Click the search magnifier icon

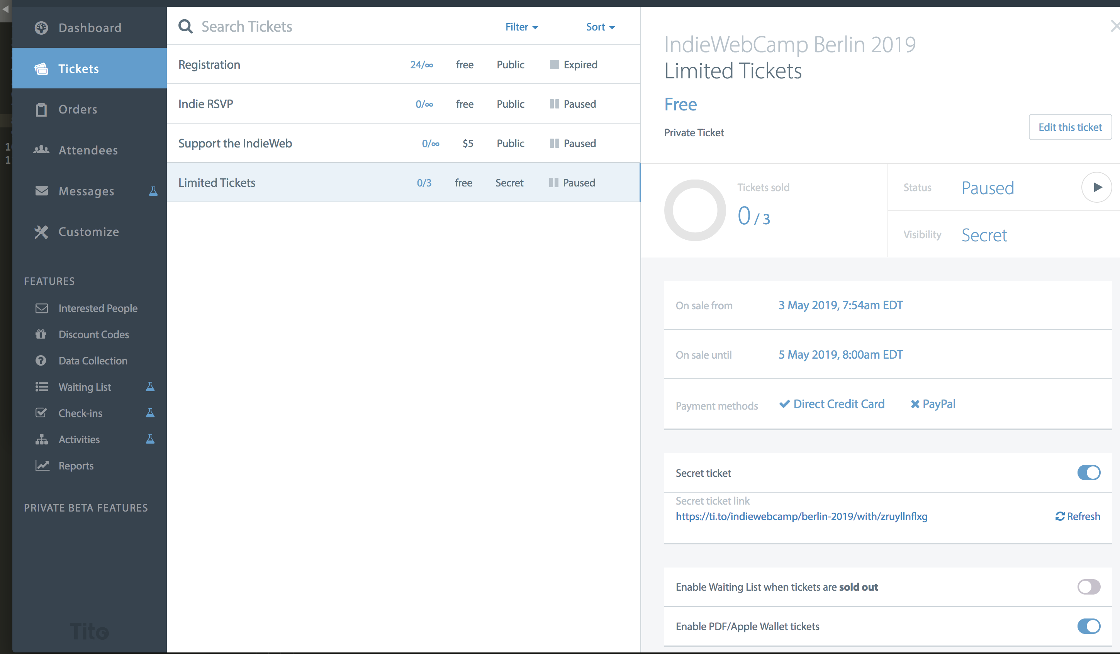coord(185,27)
